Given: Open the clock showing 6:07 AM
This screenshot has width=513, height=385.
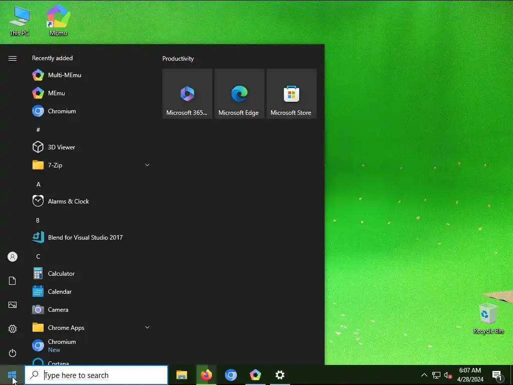Looking at the screenshot, I should (470, 375).
